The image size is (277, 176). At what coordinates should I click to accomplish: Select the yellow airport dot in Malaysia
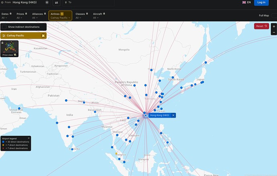tap(116, 153)
